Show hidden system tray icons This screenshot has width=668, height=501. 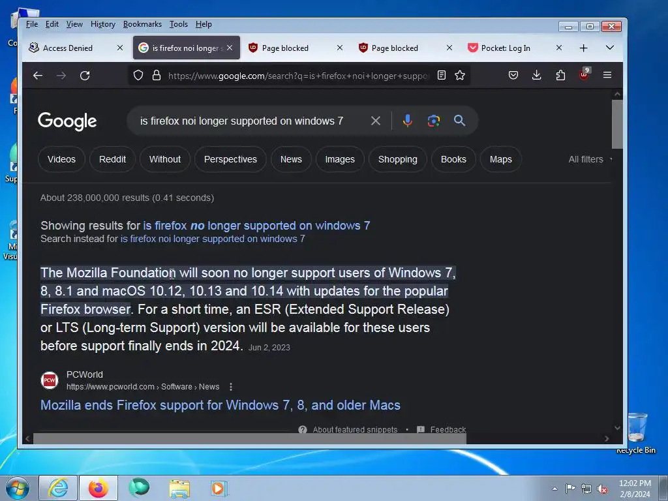[554, 489]
